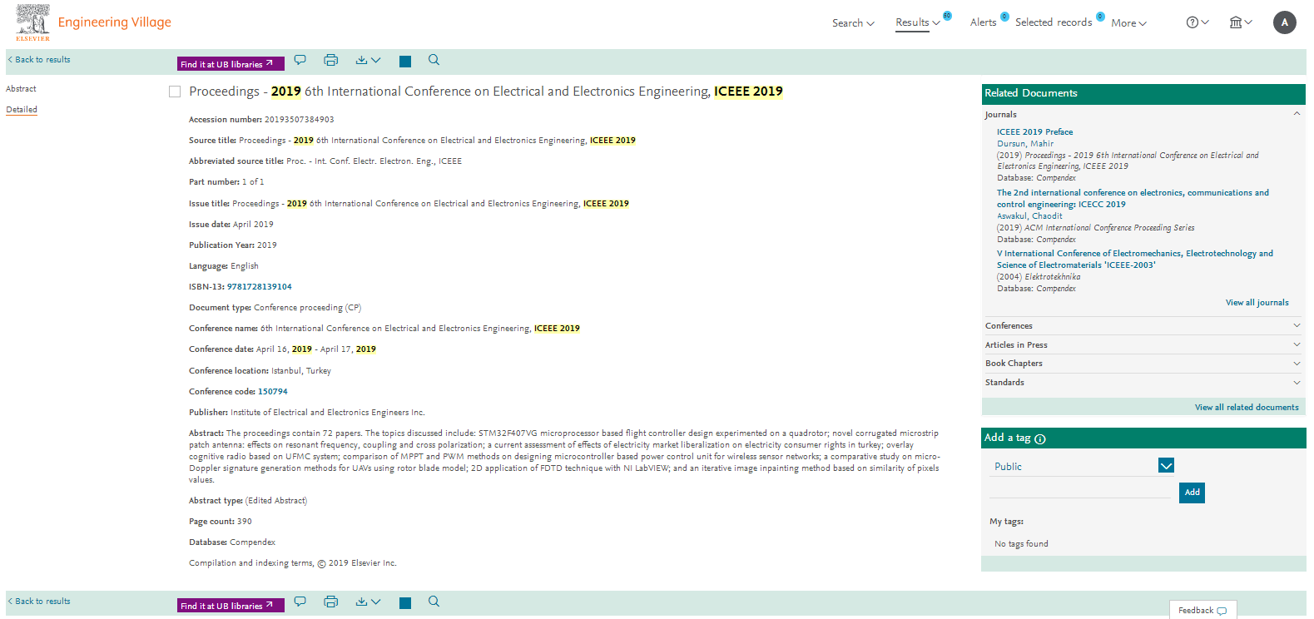
Task: Open ICEEE-2003 Electromechanics related document
Action: (1135, 260)
